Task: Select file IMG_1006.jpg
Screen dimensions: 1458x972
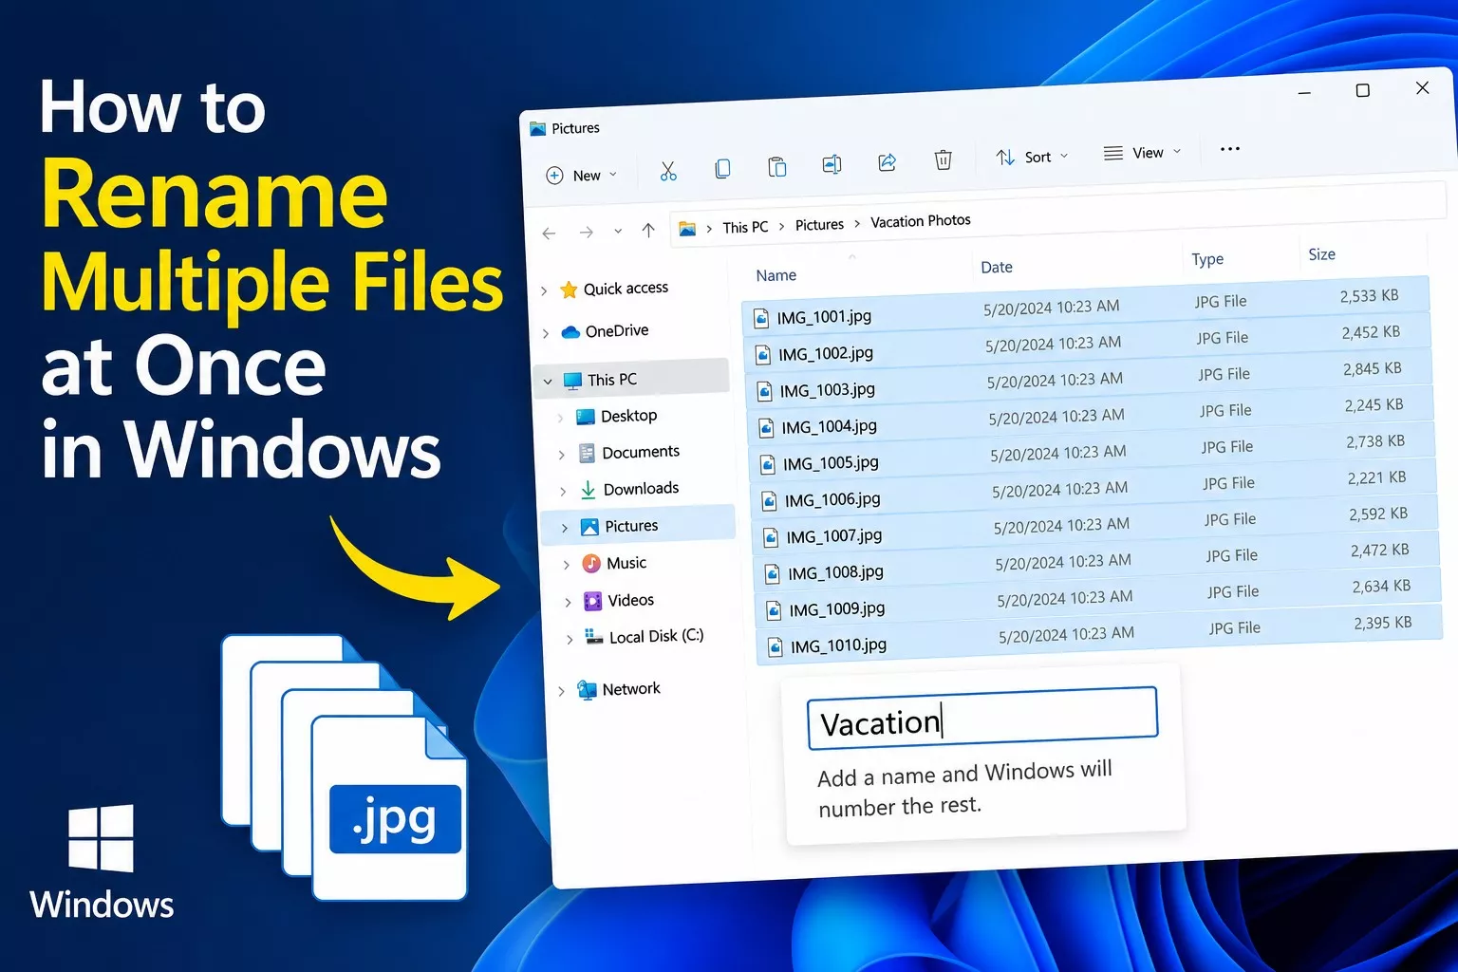Action: 1093,488
